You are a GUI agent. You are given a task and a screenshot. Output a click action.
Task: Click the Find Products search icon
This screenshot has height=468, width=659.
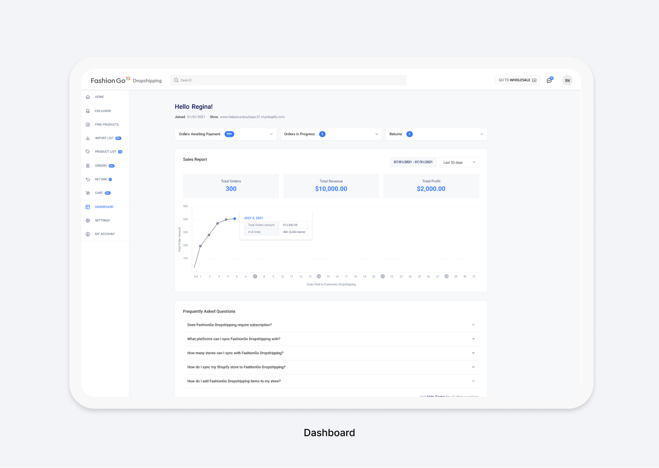(88, 125)
